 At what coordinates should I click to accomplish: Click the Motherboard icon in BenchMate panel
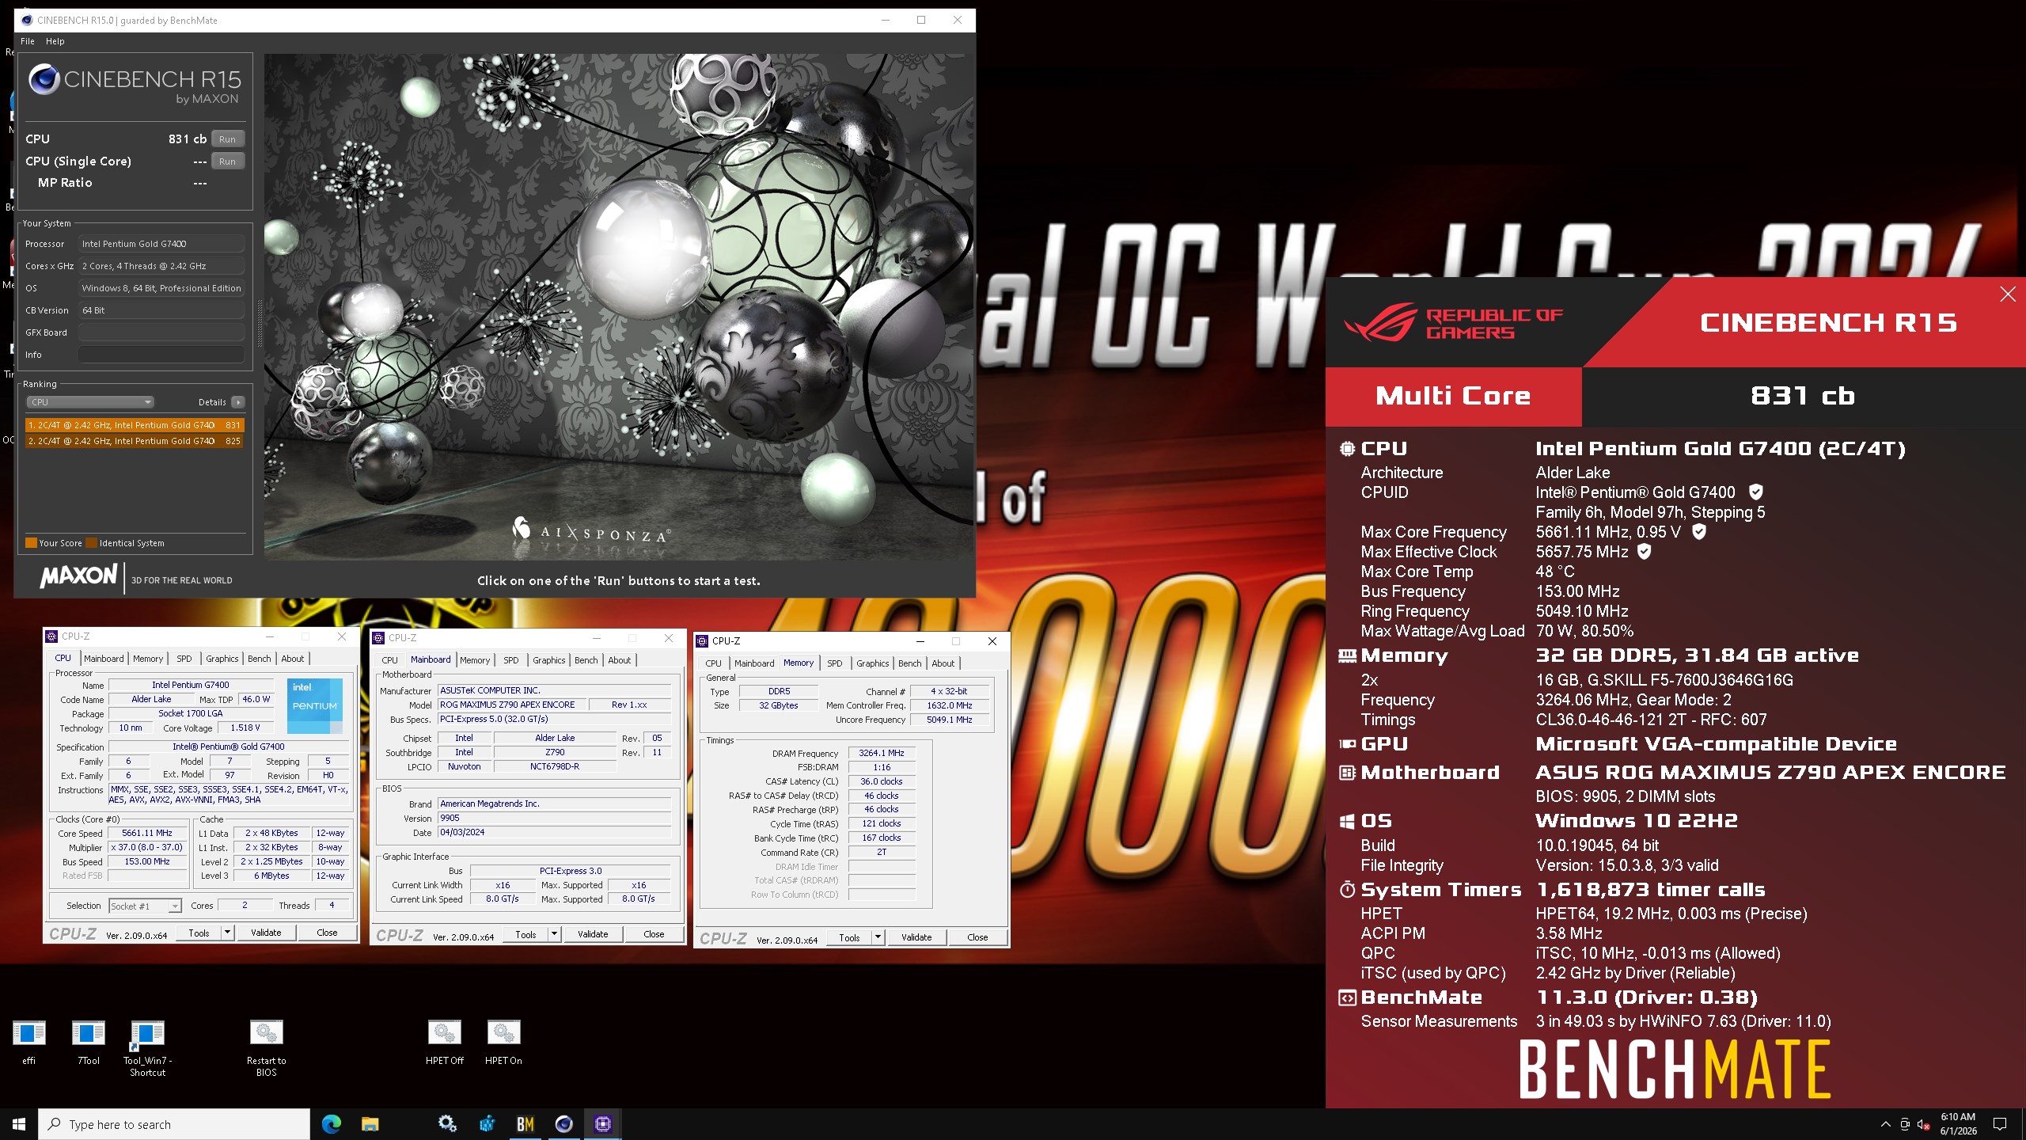click(1347, 773)
